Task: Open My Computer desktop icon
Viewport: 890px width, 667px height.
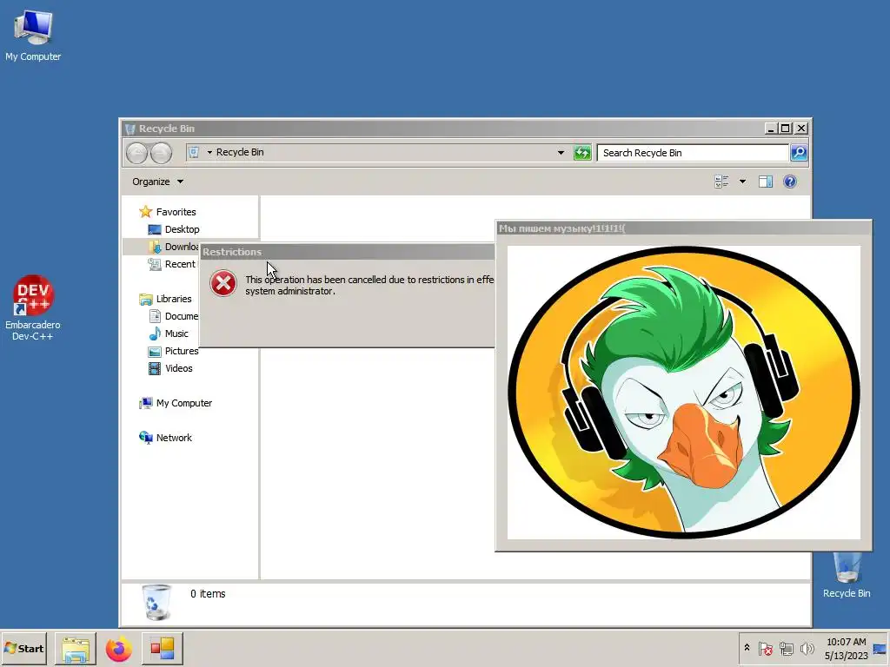Action: tap(33, 35)
